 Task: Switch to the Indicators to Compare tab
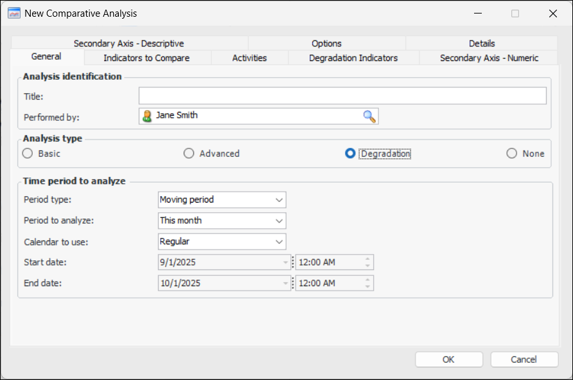click(x=146, y=58)
